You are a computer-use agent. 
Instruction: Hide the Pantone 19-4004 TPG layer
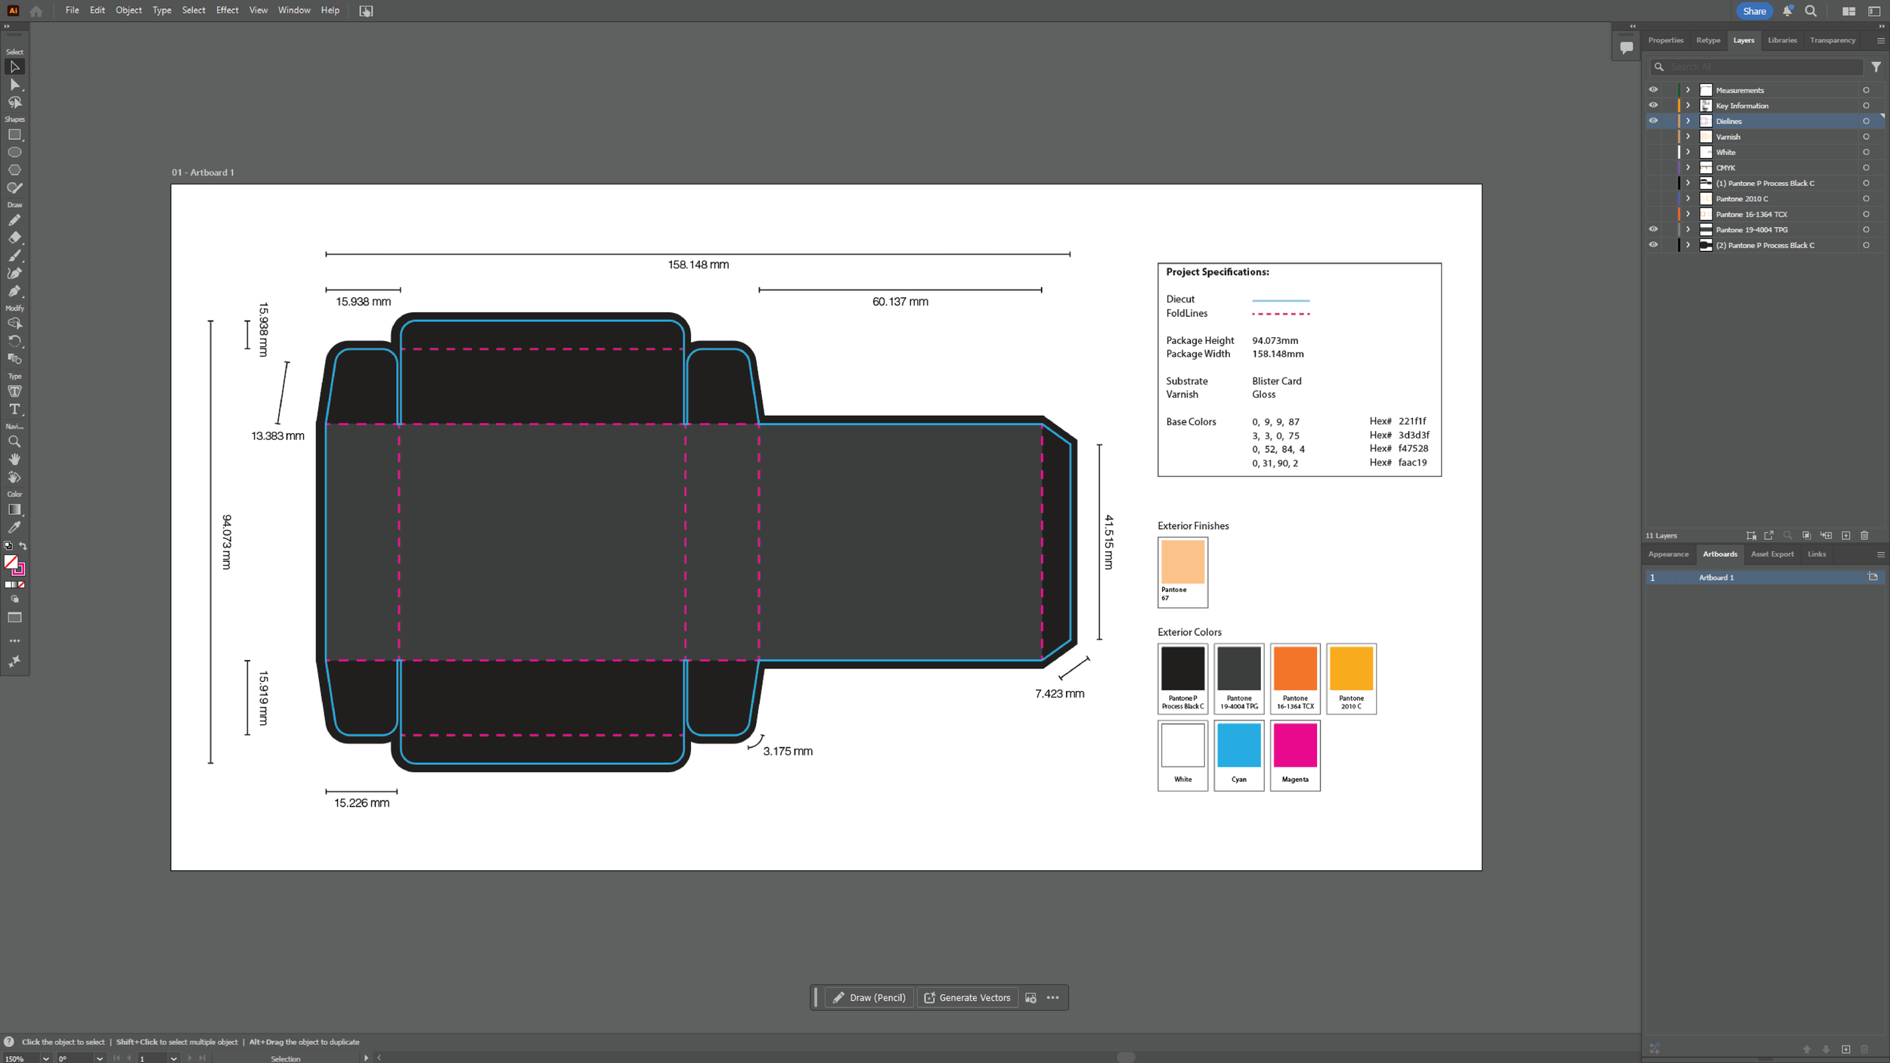click(1653, 229)
